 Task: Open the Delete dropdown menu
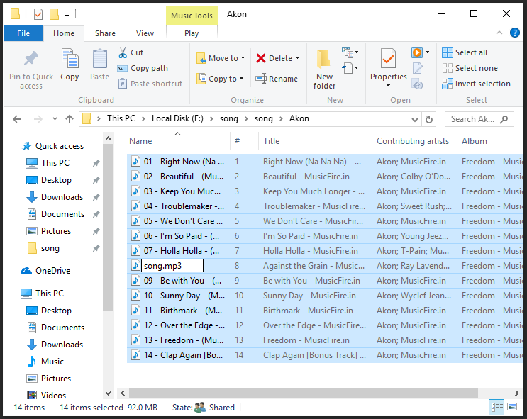297,58
